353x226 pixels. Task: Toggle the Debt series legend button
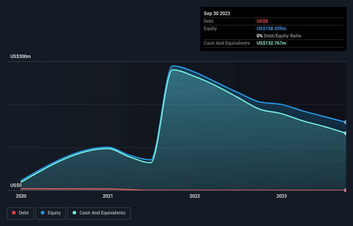point(21,213)
